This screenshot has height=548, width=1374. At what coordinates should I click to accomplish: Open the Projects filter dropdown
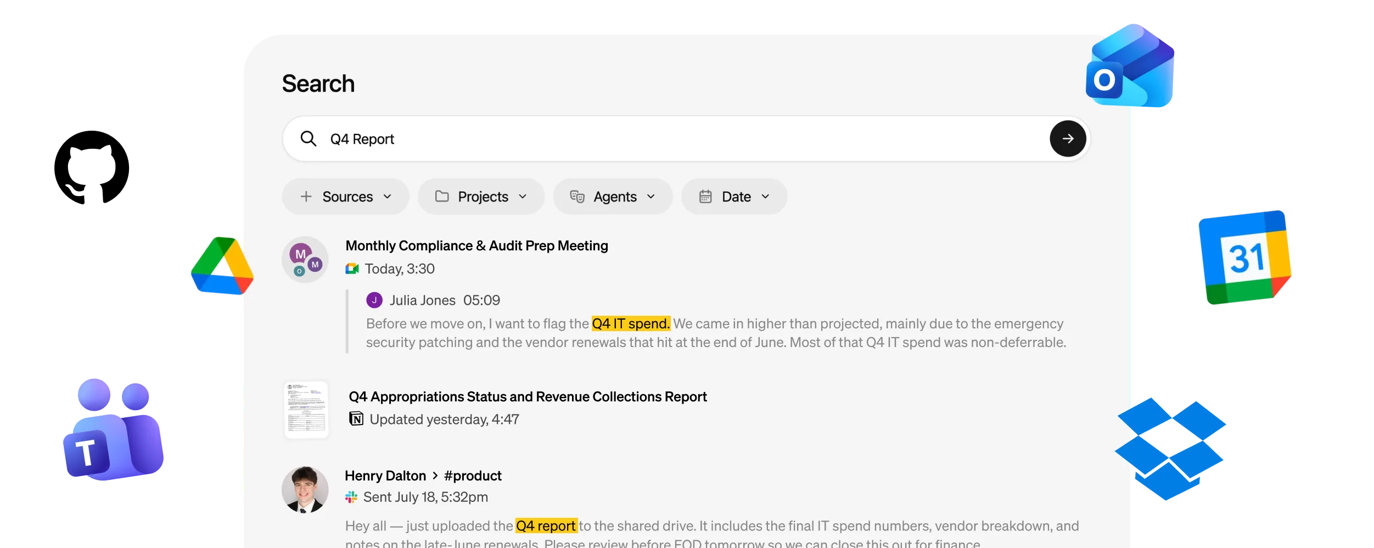tap(481, 197)
